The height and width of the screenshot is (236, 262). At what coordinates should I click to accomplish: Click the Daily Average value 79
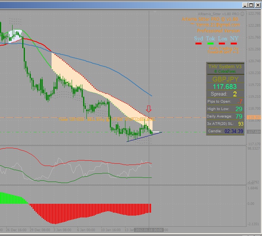(239, 116)
